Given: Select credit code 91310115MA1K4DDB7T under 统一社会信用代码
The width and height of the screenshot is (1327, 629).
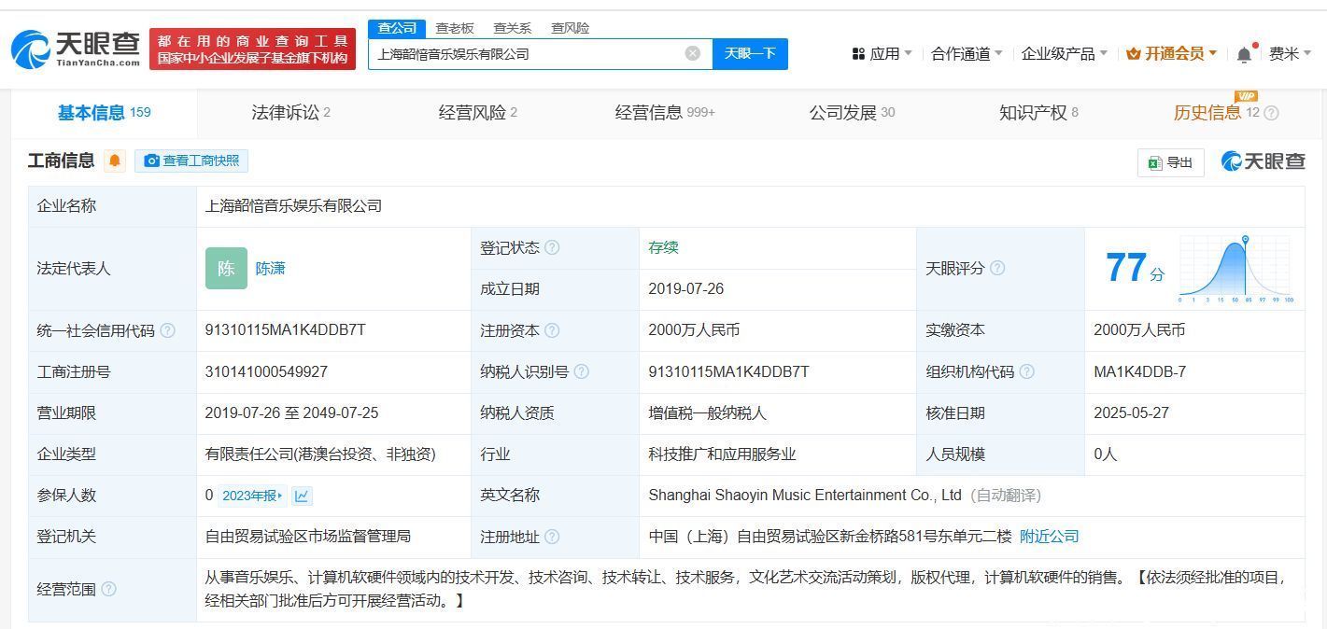Looking at the screenshot, I should coord(286,330).
